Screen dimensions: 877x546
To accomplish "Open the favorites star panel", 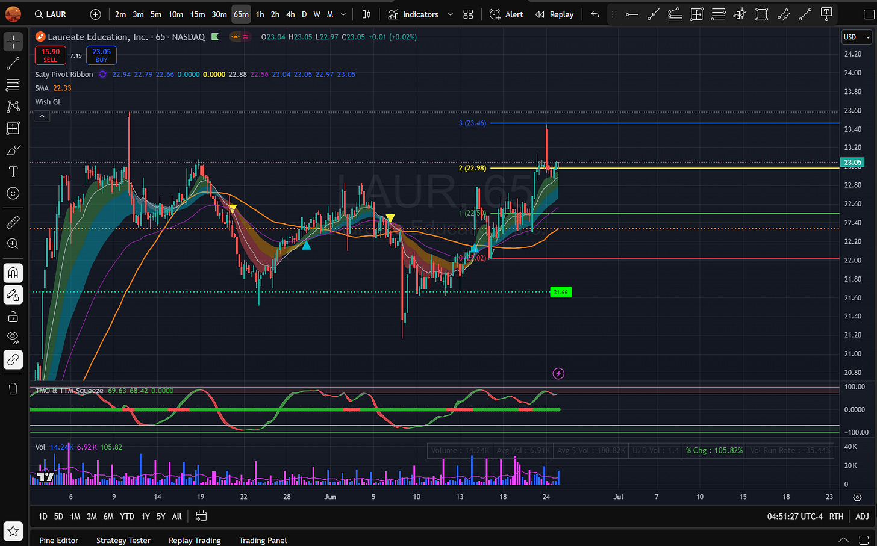I will coord(13,532).
